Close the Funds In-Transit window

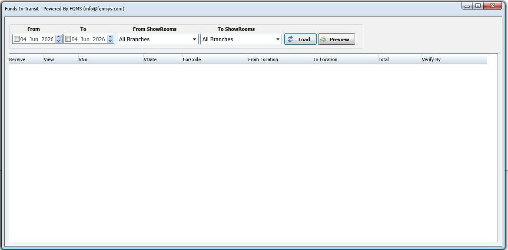click(492, 6)
